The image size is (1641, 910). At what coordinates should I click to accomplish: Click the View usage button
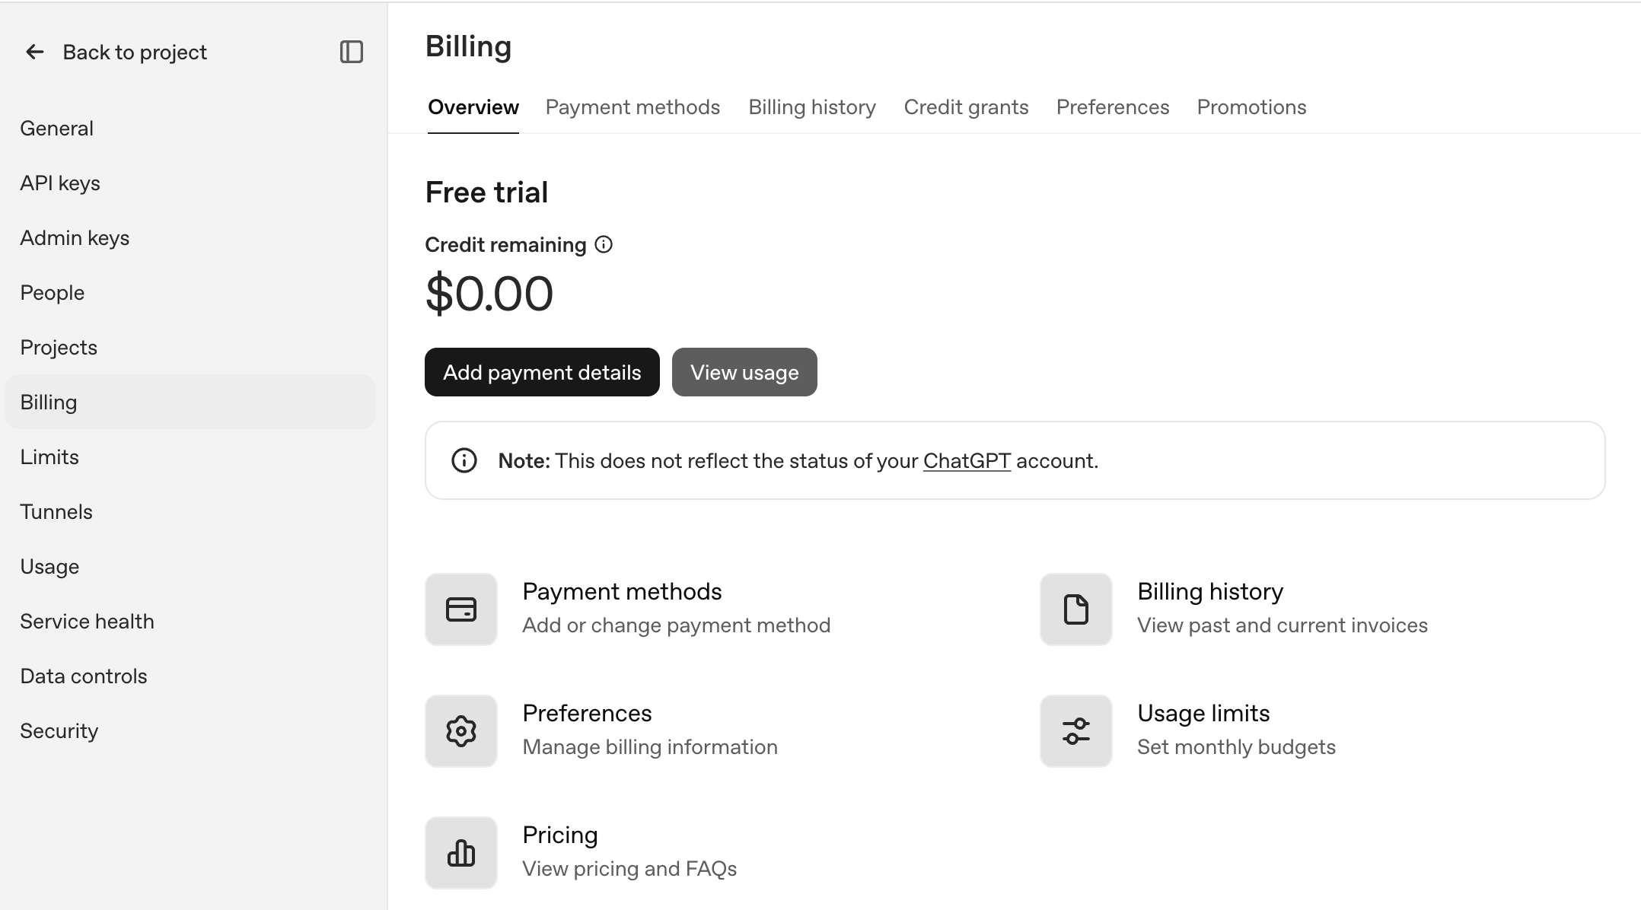tap(744, 372)
